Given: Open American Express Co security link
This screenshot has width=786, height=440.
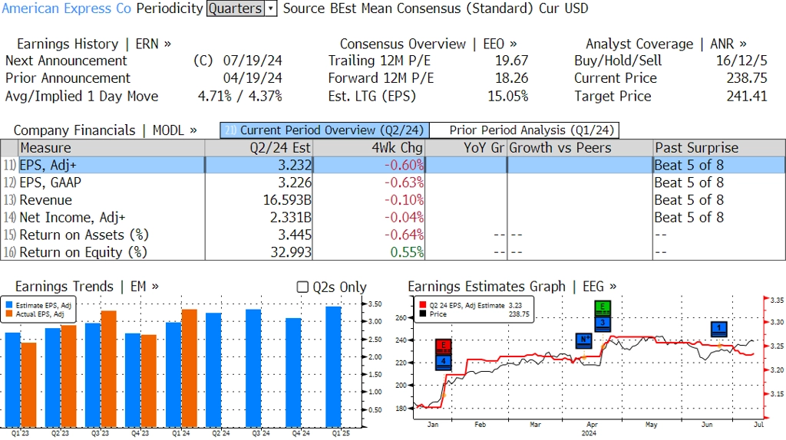Looking at the screenshot, I should (67, 8).
